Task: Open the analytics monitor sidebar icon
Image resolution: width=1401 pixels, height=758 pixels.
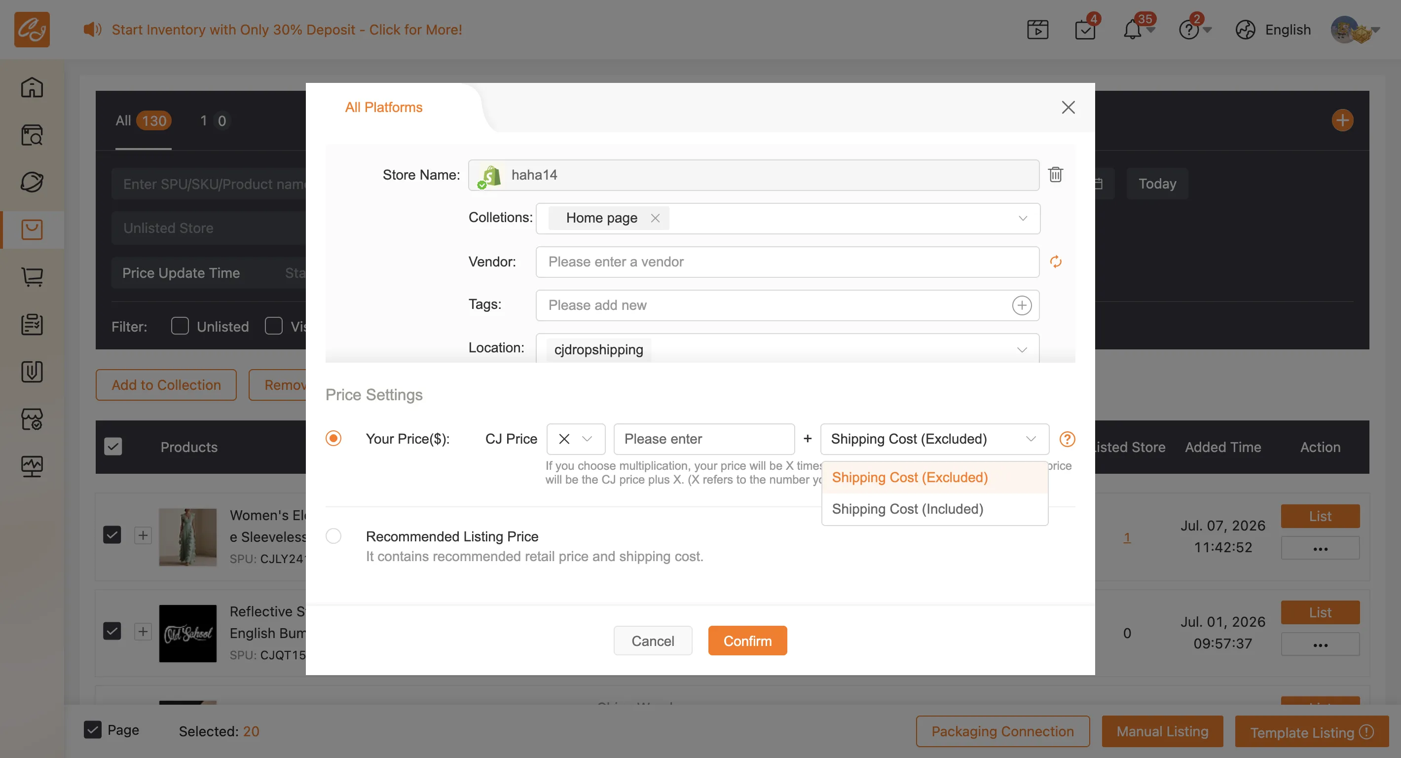Action: [x=32, y=466]
